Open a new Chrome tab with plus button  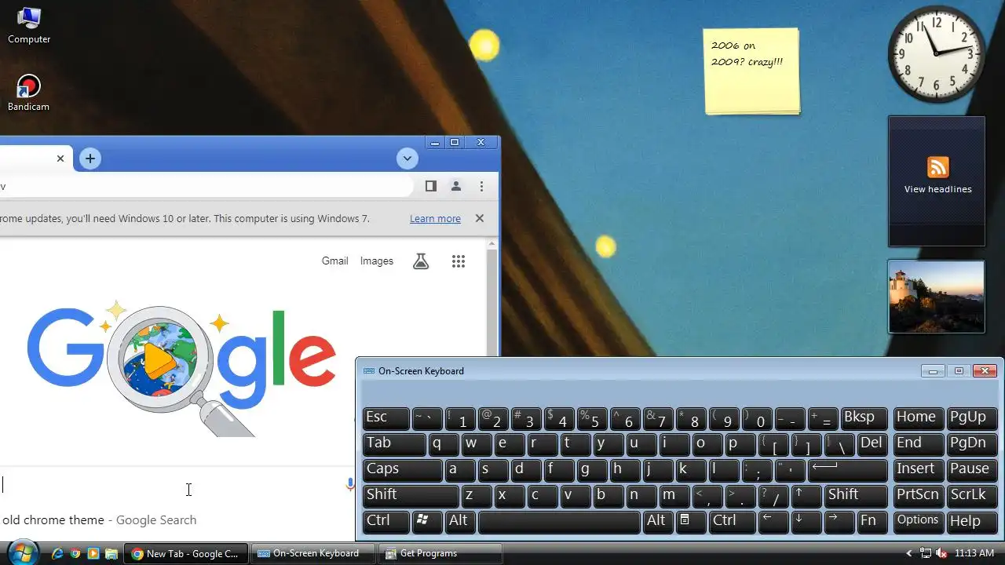click(x=90, y=159)
